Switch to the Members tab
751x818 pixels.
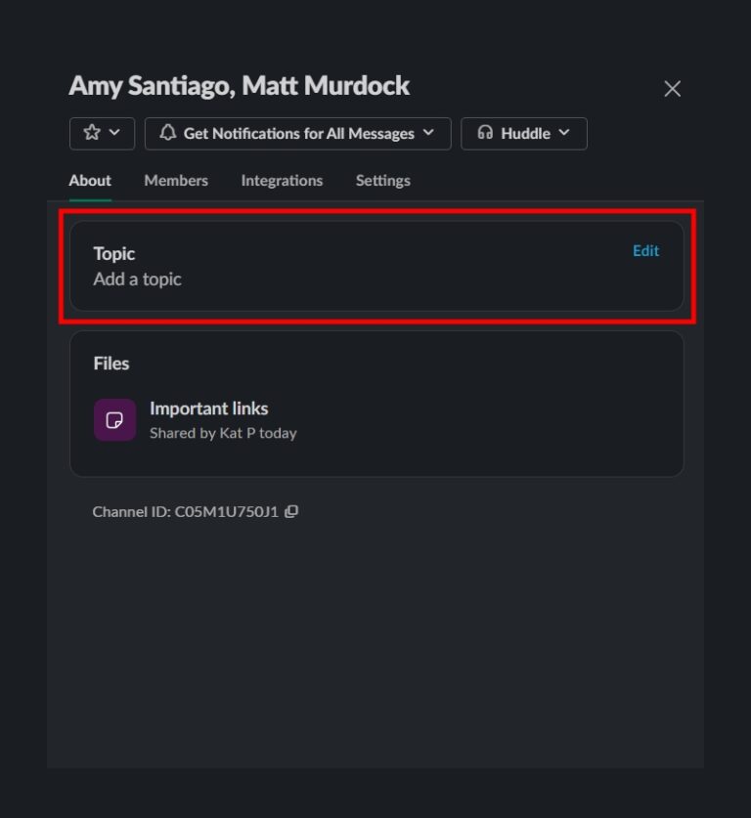[x=176, y=180]
